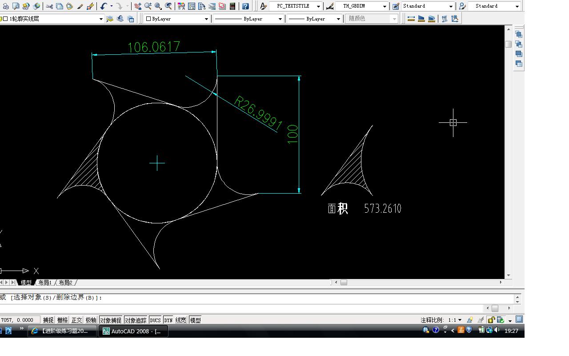
Task: Toggle DYN dynamic input
Action: pos(168,320)
